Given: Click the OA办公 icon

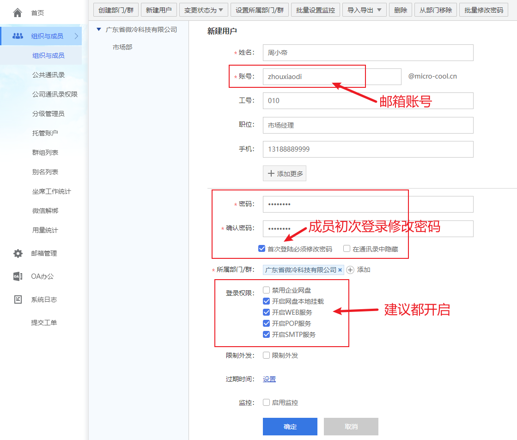Looking at the screenshot, I should [18, 276].
